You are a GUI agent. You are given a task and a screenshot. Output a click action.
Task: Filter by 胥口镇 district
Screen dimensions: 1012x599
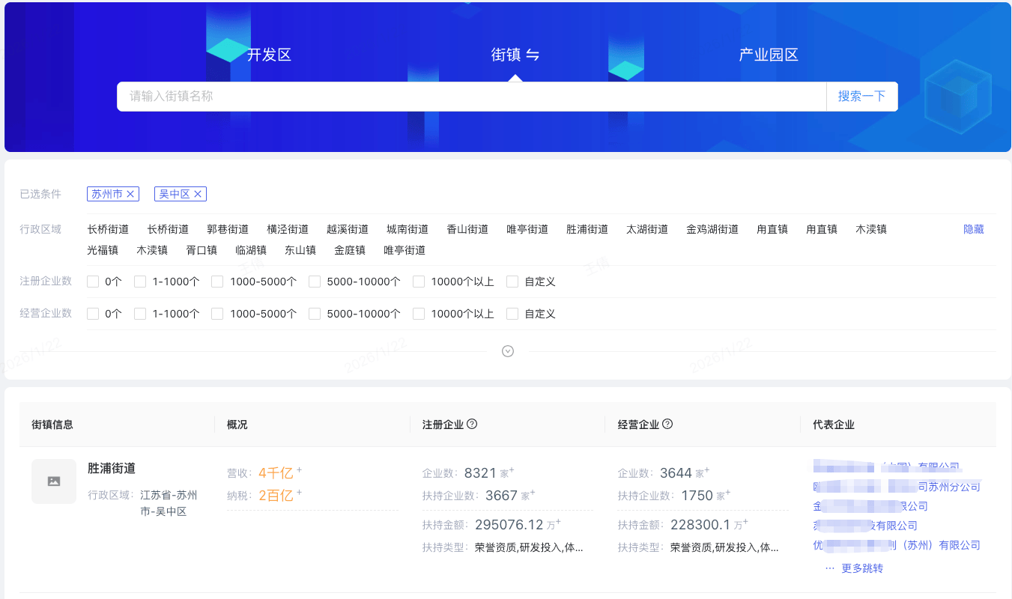click(202, 250)
